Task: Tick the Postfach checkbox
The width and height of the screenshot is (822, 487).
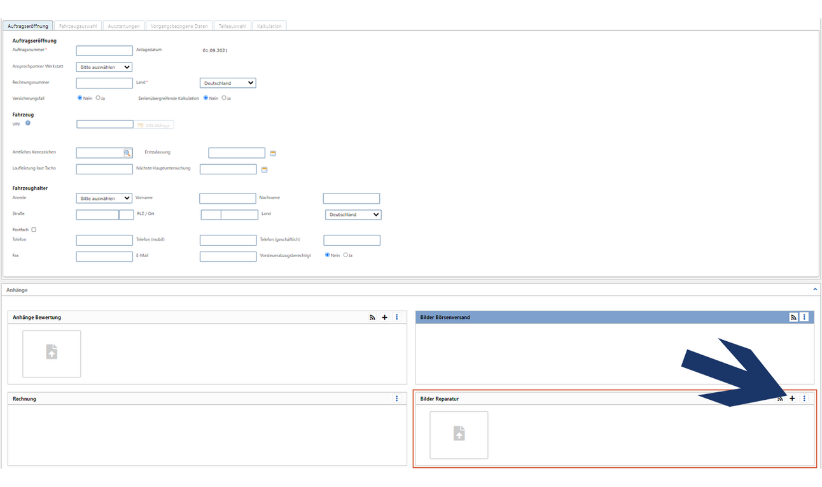Action: (x=34, y=230)
